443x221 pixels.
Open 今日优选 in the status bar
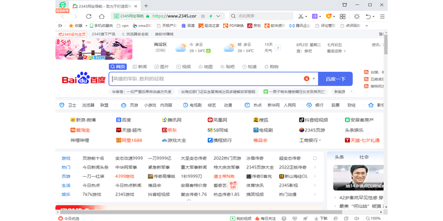click(x=69, y=218)
